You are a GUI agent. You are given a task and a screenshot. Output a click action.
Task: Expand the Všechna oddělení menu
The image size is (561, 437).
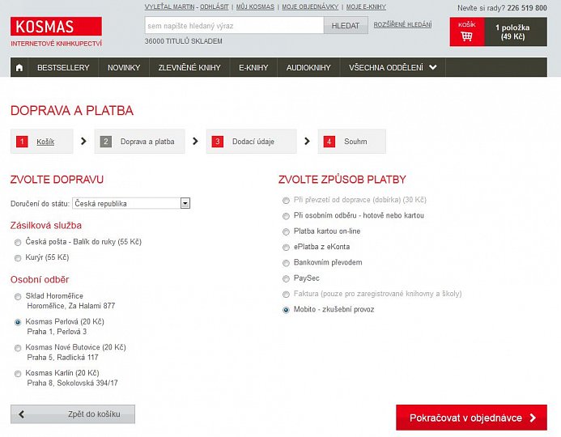click(x=393, y=68)
